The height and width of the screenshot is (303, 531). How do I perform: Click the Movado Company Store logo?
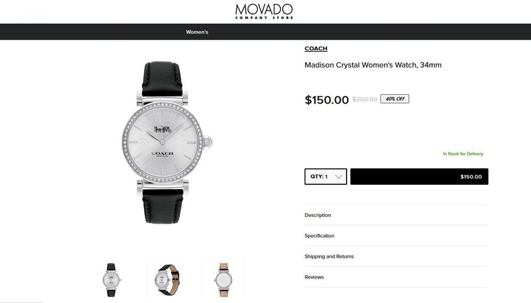tap(264, 11)
